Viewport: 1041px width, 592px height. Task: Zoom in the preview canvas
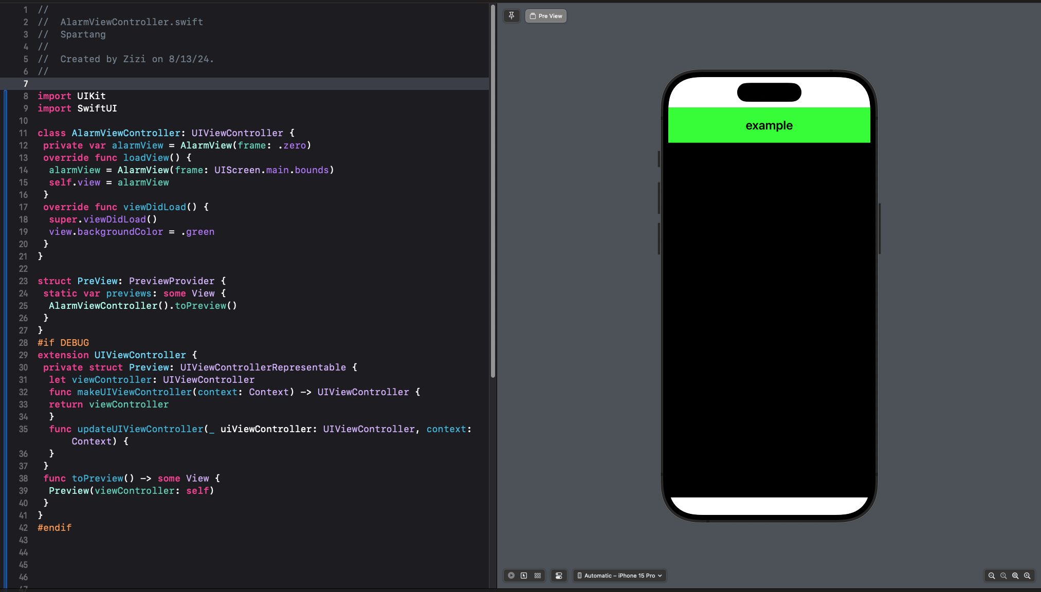tap(1027, 576)
